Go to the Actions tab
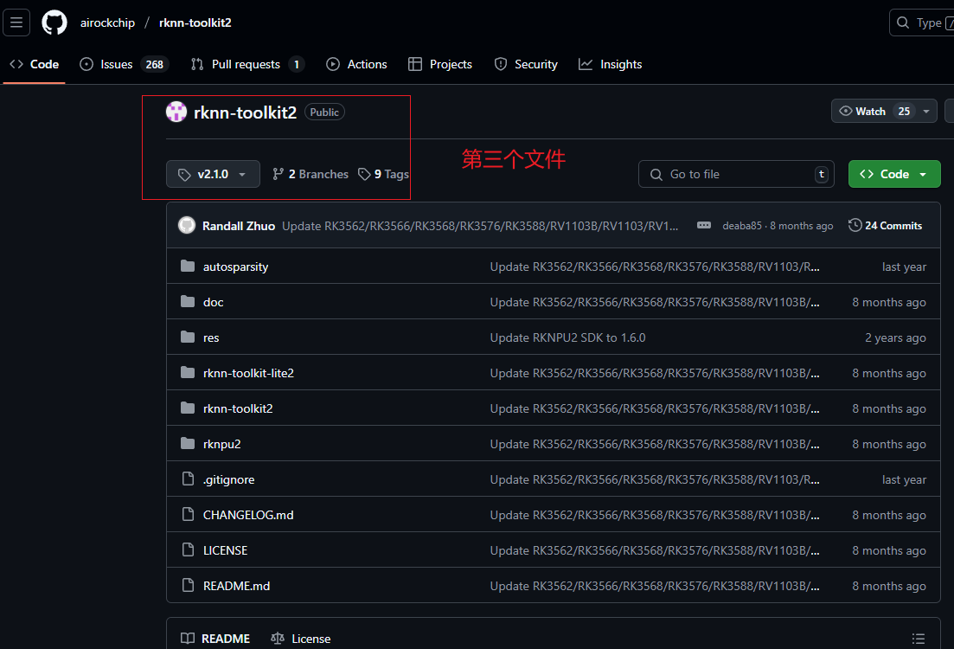This screenshot has width=954, height=649. coord(356,64)
